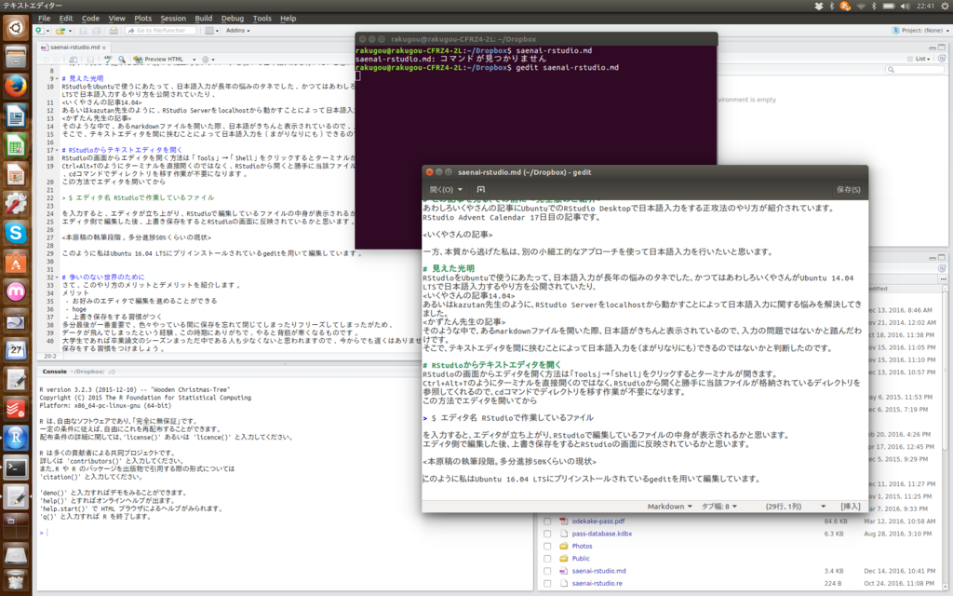This screenshot has height=596, width=953.
Task: Open the File menu in RStudio
Action: (45, 19)
